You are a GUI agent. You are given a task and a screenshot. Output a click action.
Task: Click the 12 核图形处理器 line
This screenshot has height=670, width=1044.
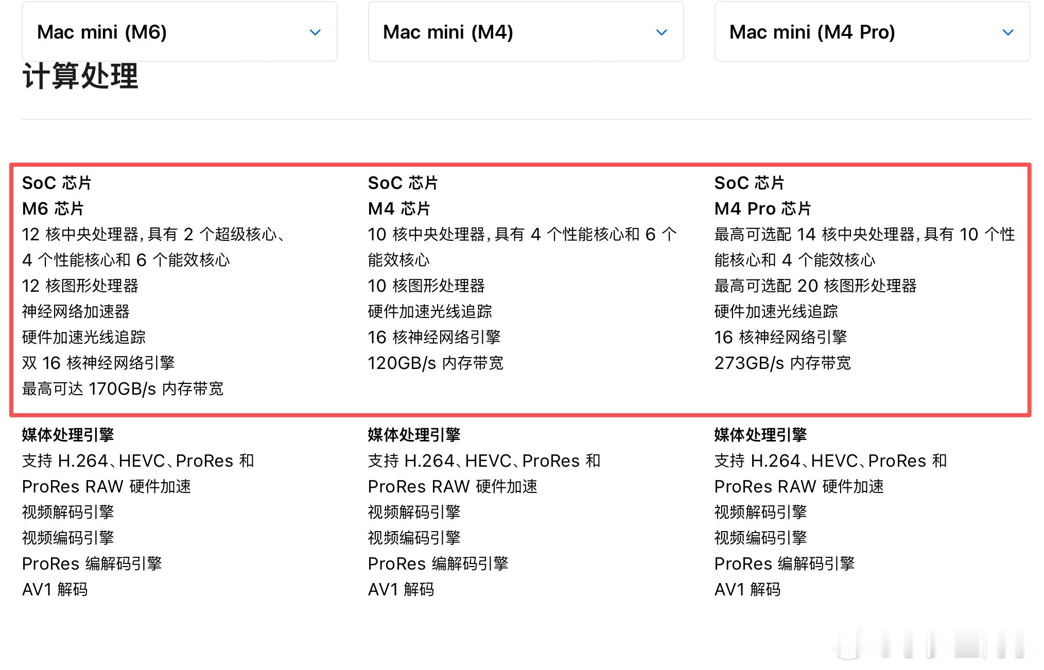(x=80, y=286)
